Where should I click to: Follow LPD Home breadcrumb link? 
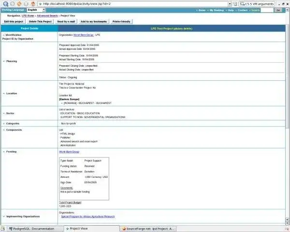[28, 16]
